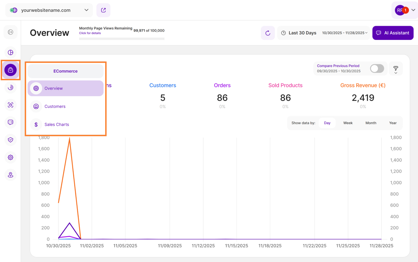Toggle Compare Previous Period switch
The height and width of the screenshot is (262, 418).
[x=377, y=68]
